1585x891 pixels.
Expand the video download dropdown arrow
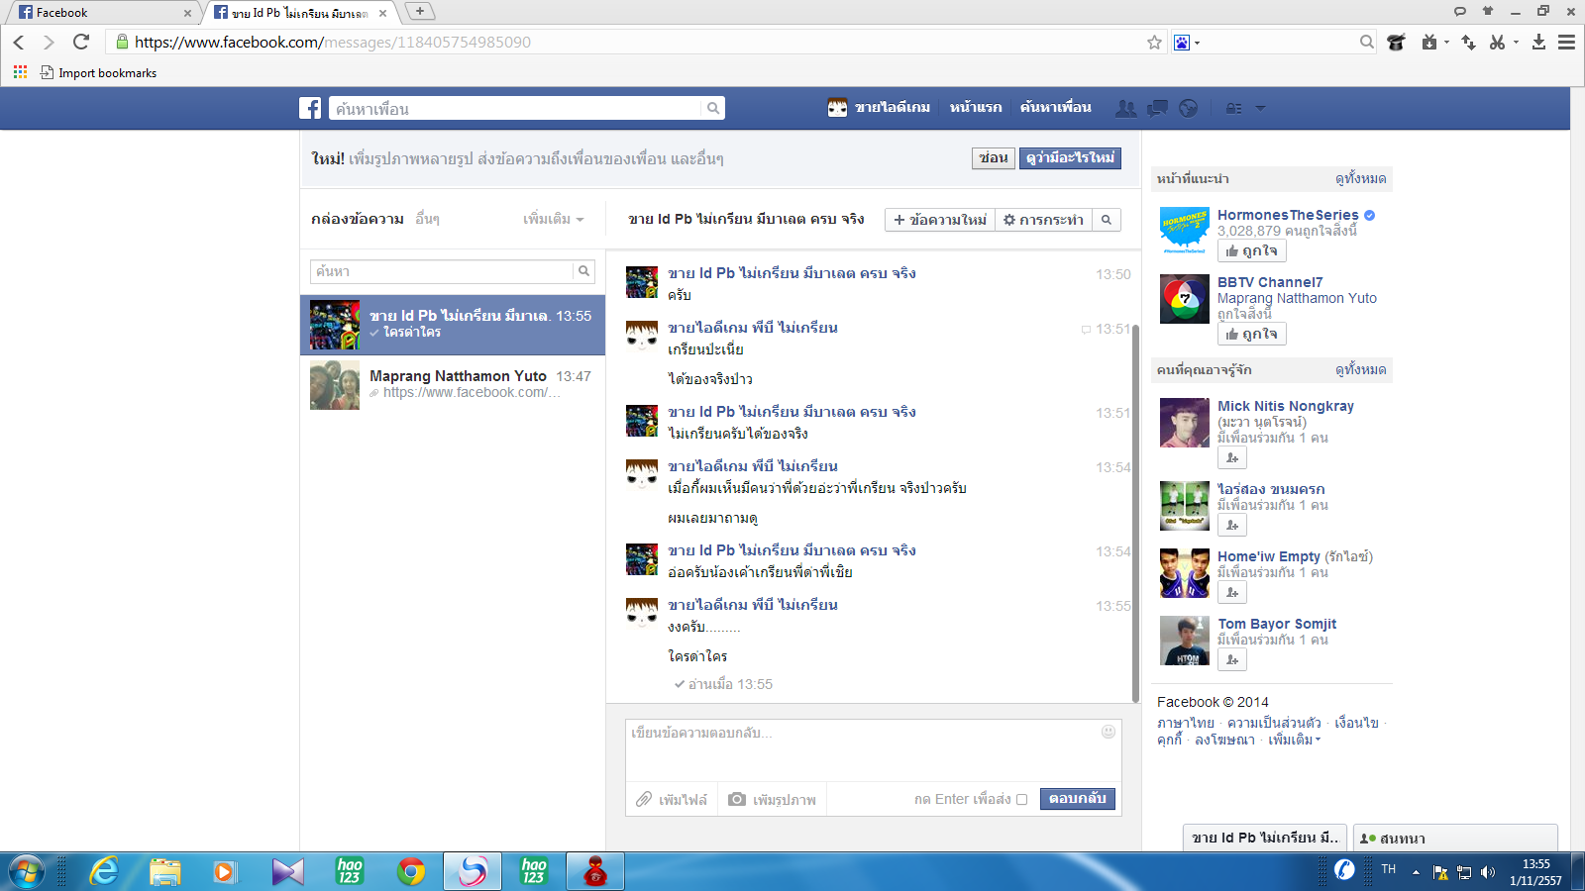tap(1446, 43)
